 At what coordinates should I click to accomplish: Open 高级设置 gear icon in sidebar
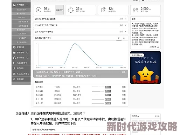coord(14,79)
